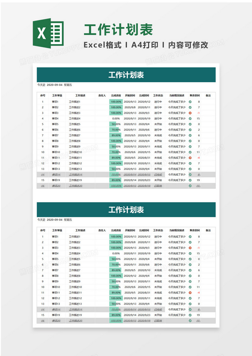The image size is (252, 356).
Task: Click the large green 工作计划表 page title
Action: [118, 30]
